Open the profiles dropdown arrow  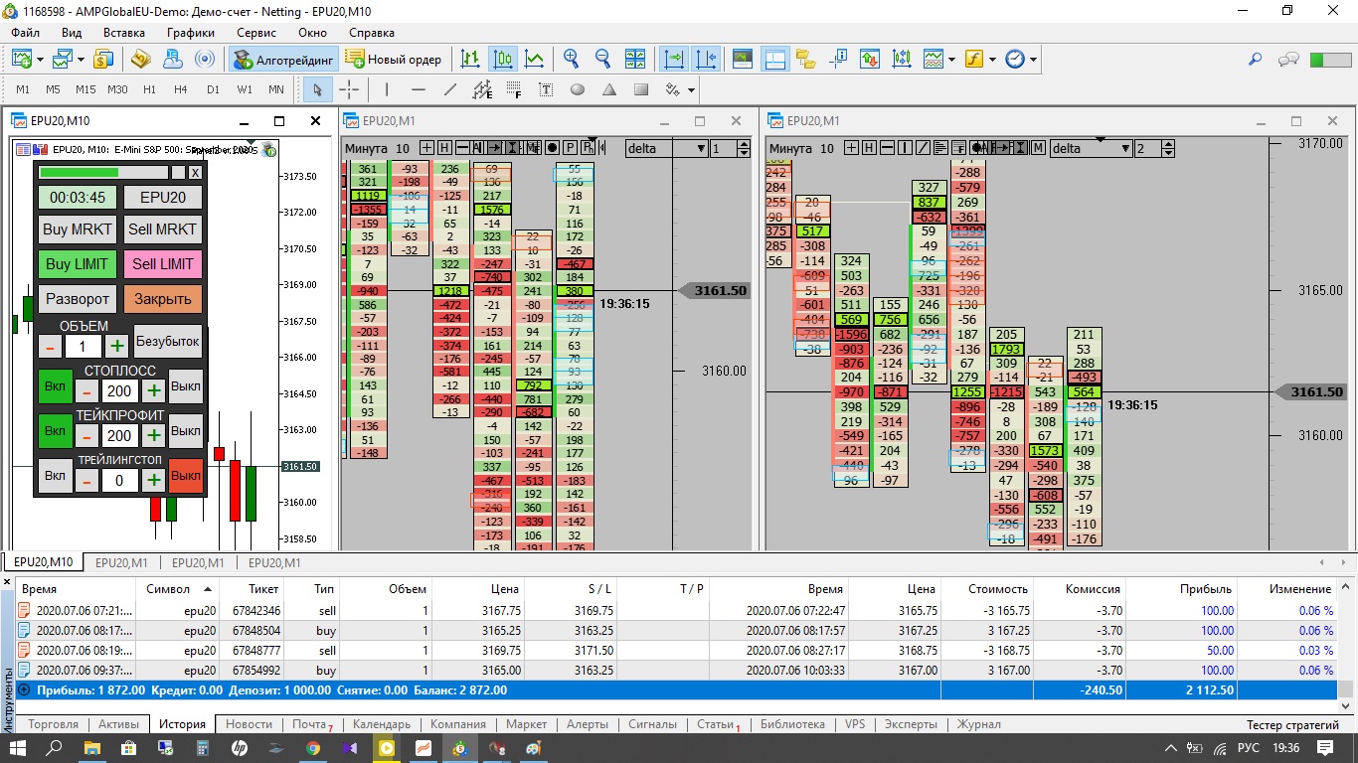coord(82,59)
